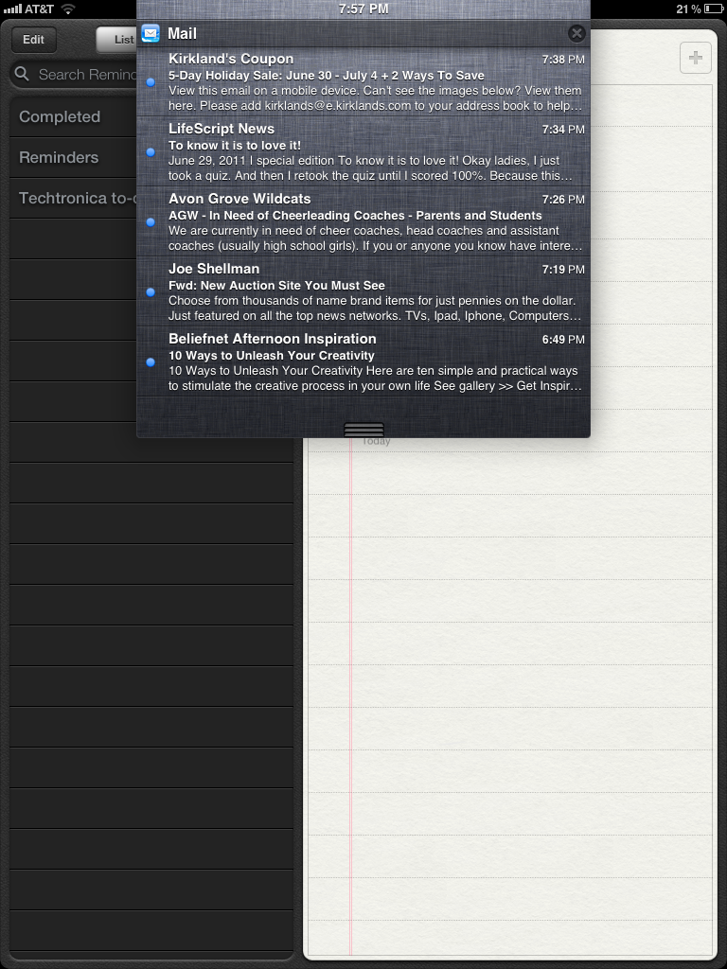Viewport: 727px width, 969px height.
Task: Tap the Mail app icon in notification header
Action: pyautogui.click(x=151, y=34)
